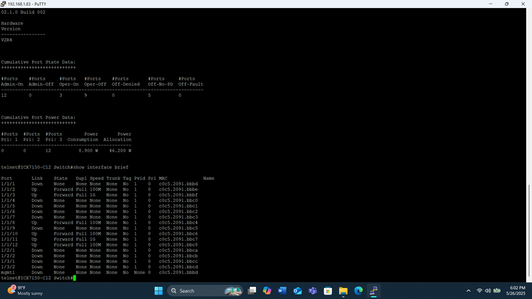This screenshot has height=299, width=532.
Task: Click the PuTTY vertical scrollbar thumb
Action: point(529,230)
